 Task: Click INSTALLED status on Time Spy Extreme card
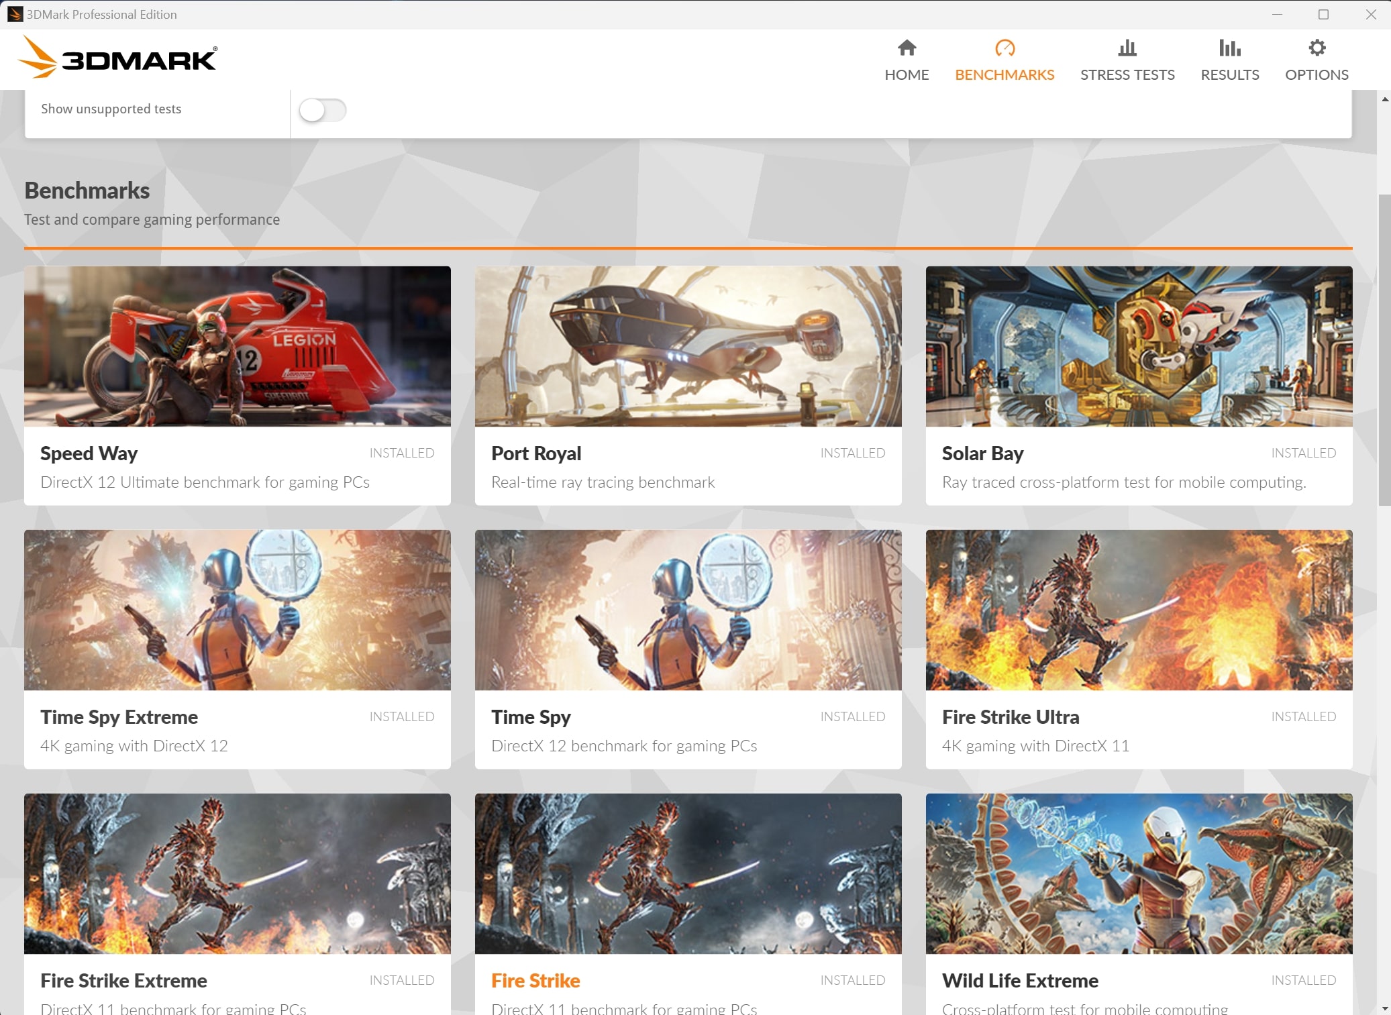click(x=402, y=716)
